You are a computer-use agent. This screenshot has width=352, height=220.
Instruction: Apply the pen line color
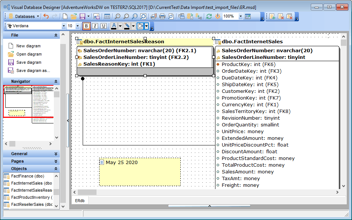(x=127, y=26)
